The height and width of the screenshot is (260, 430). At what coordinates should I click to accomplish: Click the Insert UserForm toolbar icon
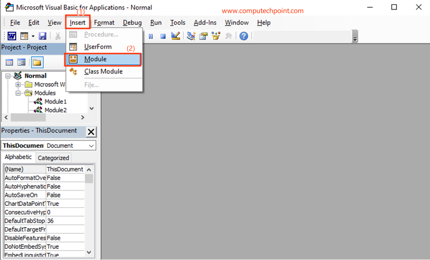(24, 36)
